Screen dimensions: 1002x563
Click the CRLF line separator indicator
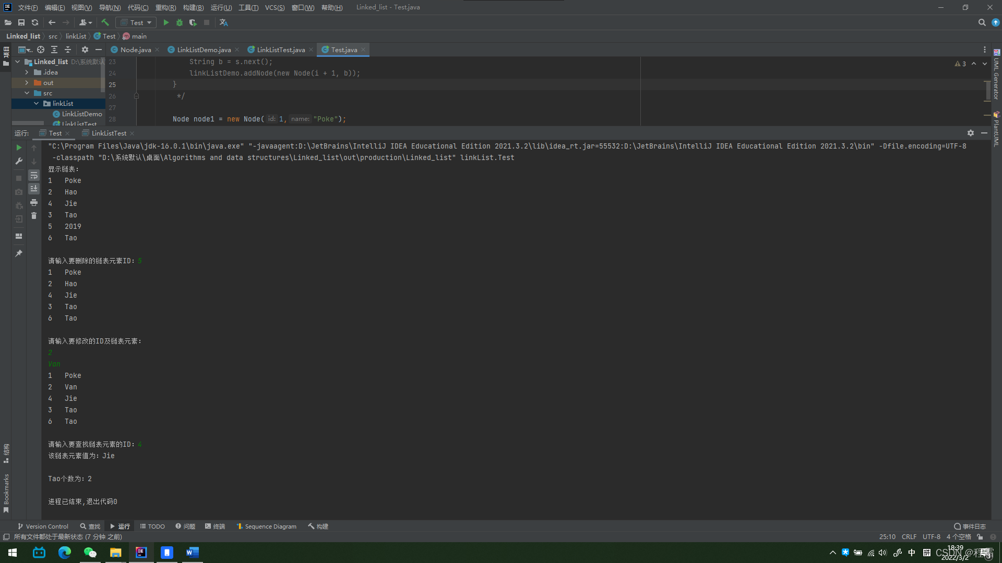coord(909,536)
